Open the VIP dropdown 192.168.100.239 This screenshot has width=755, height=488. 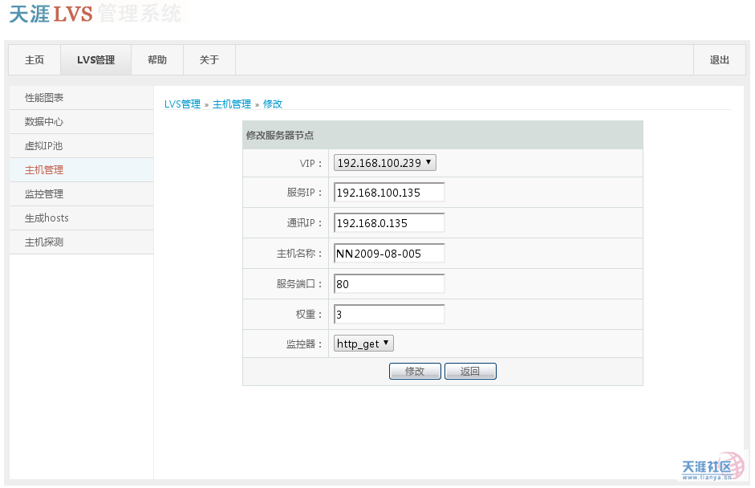pyautogui.click(x=384, y=163)
